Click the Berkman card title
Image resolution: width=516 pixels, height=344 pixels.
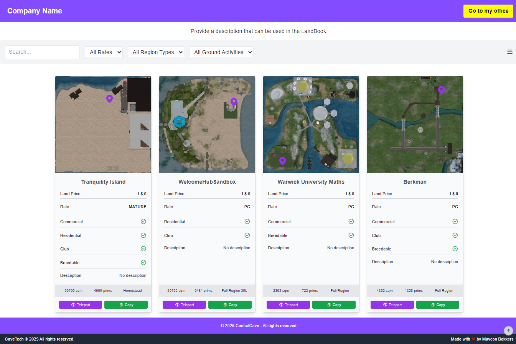click(415, 182)
